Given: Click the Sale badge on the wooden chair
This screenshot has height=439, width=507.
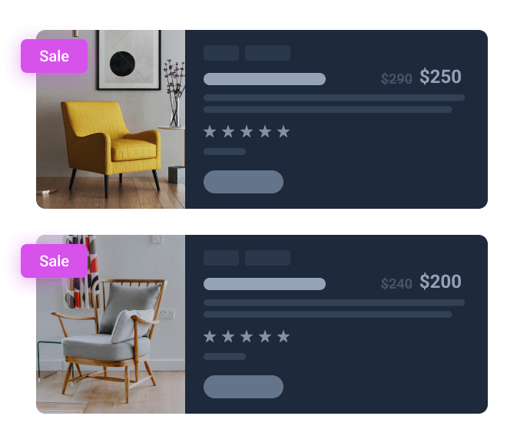Looking at the screenshot, I should [54, 261].
